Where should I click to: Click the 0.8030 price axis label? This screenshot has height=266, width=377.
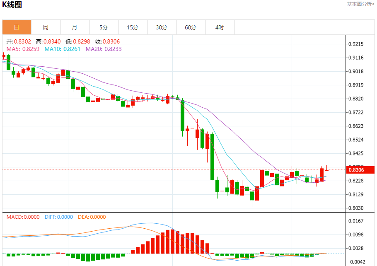[x=356, y=208]
